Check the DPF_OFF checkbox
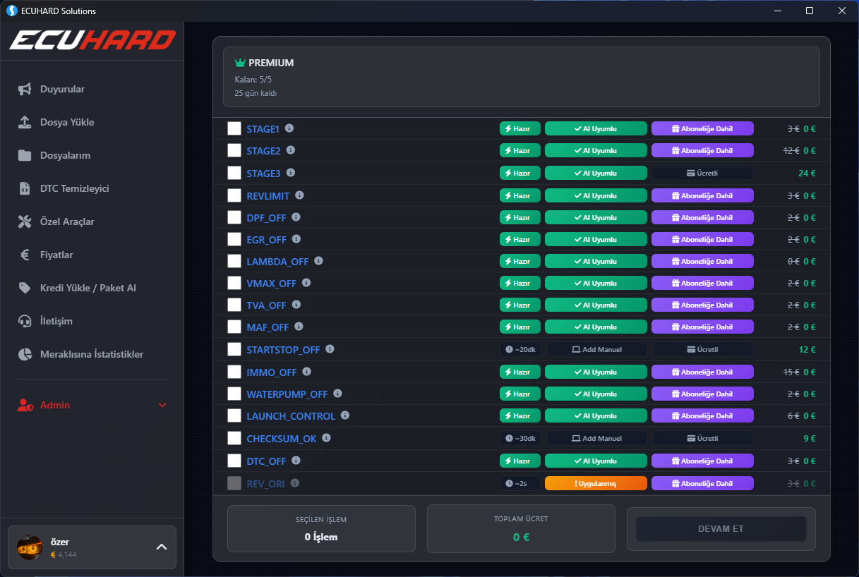The image size is (859, 577). [x=233, y=217]
